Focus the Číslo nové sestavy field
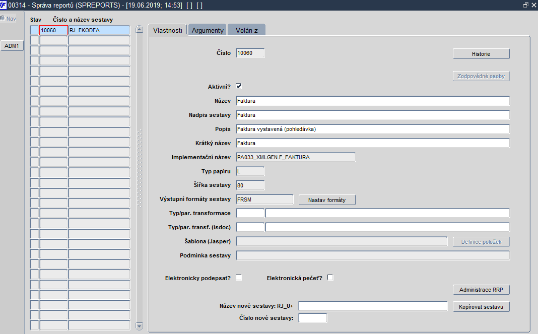 click(313, 318)
